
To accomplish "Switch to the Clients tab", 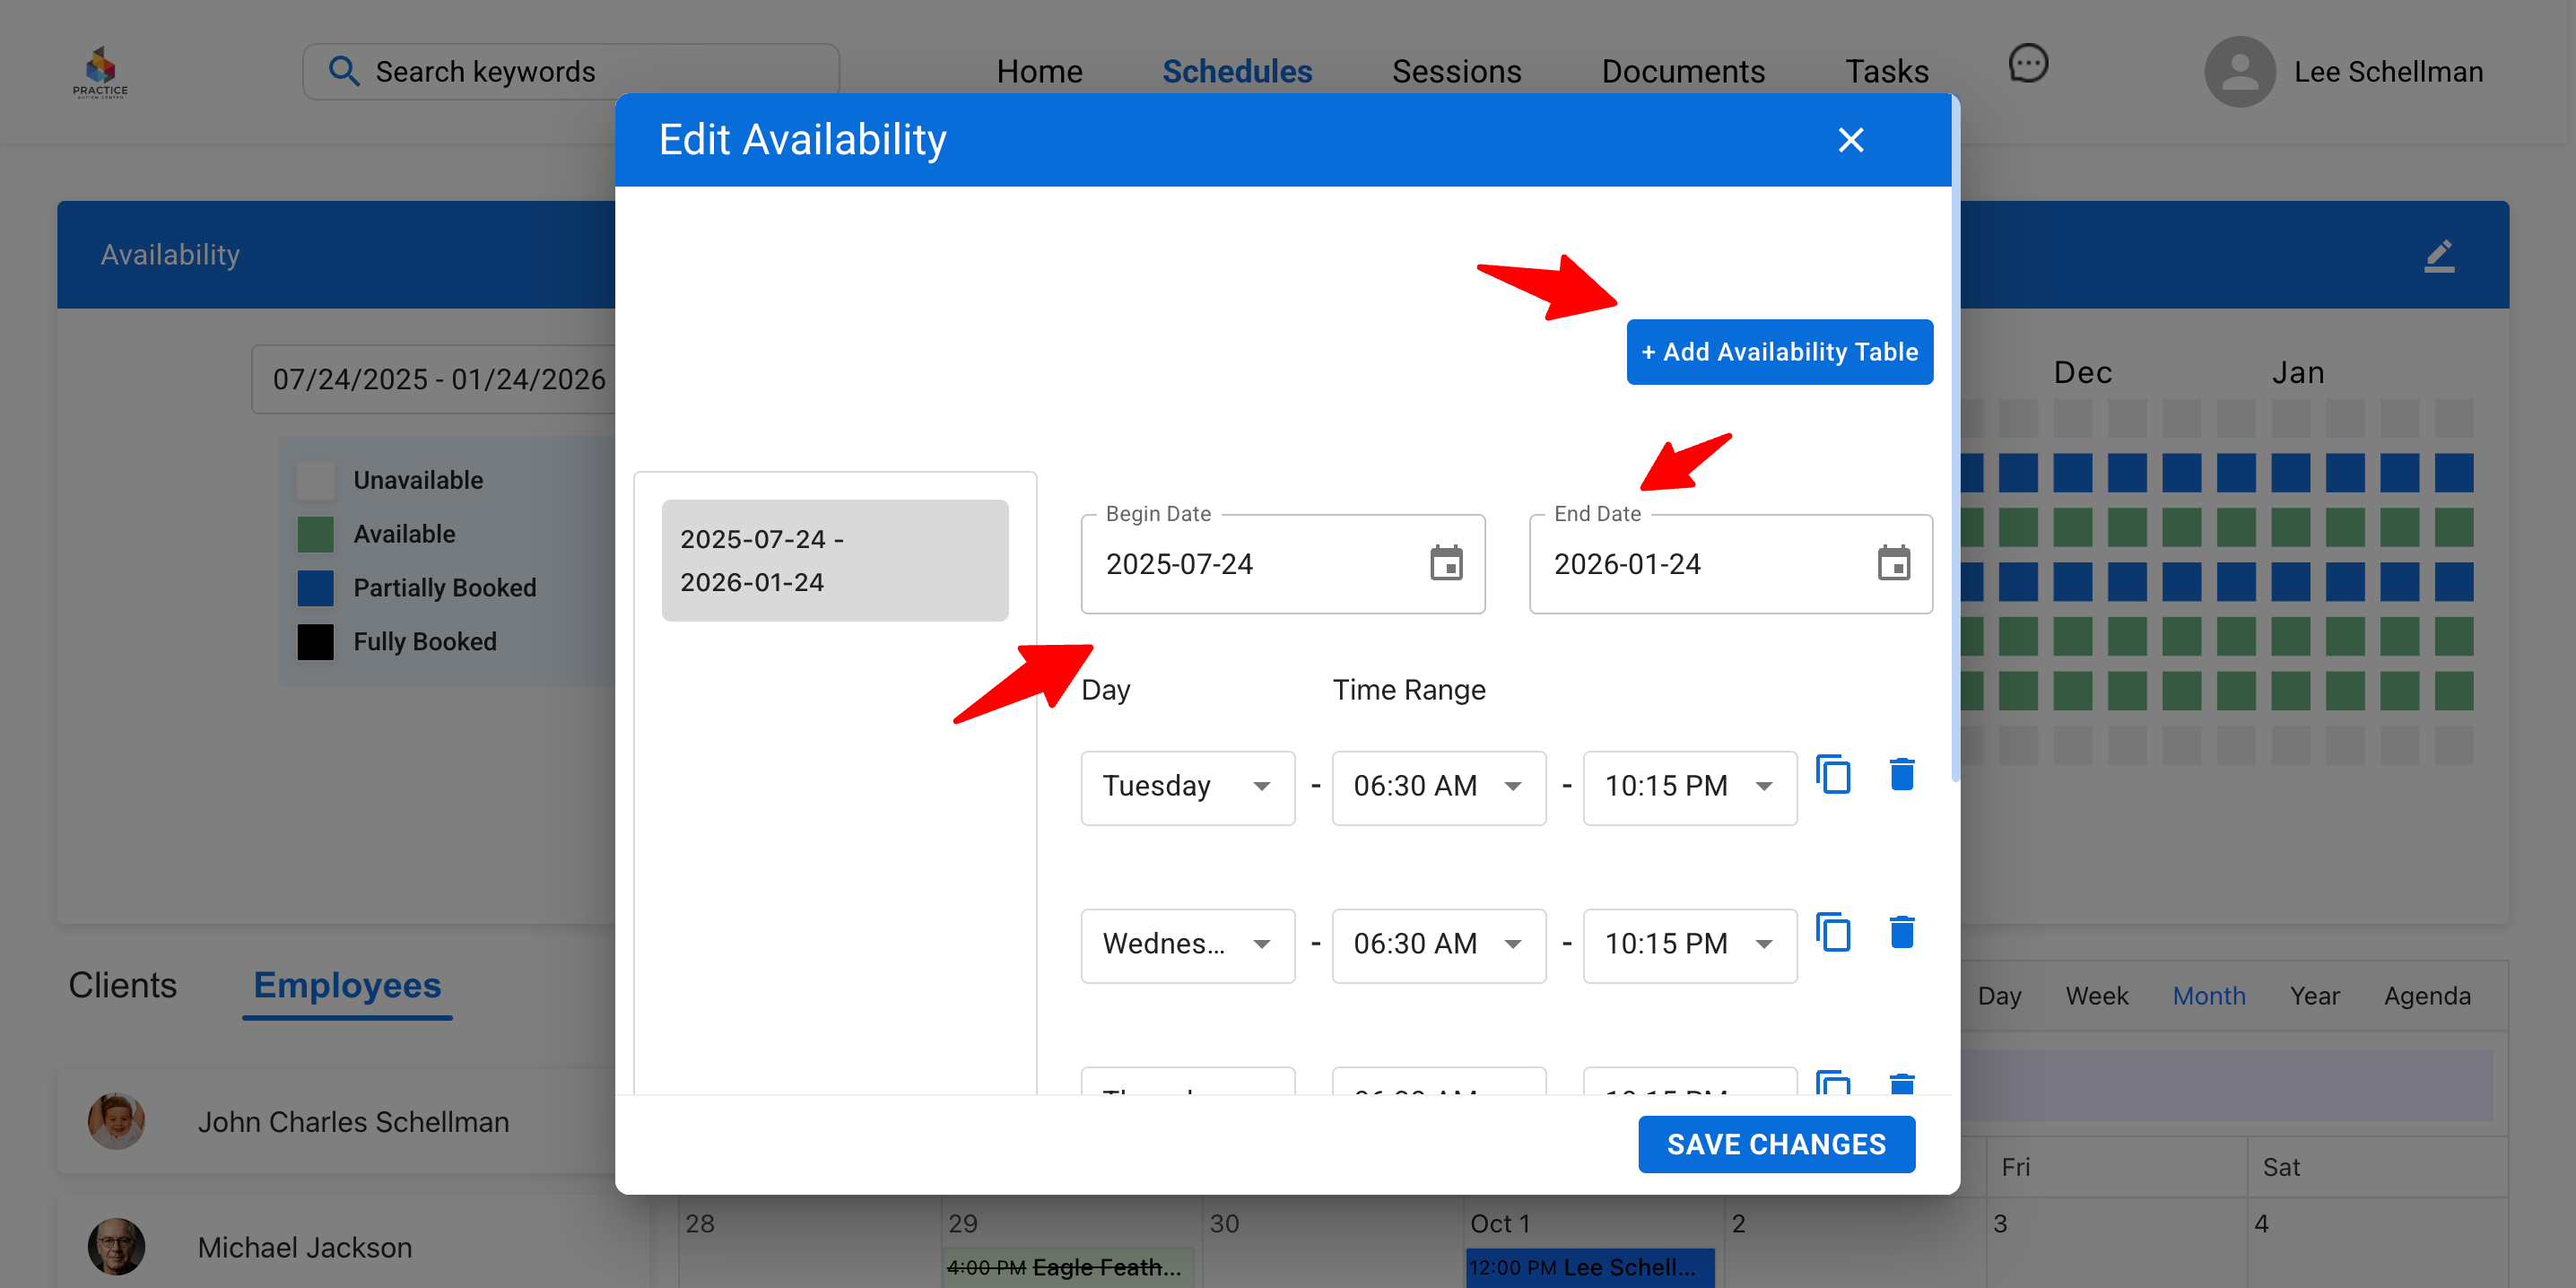I will click(x=123, y=985).
